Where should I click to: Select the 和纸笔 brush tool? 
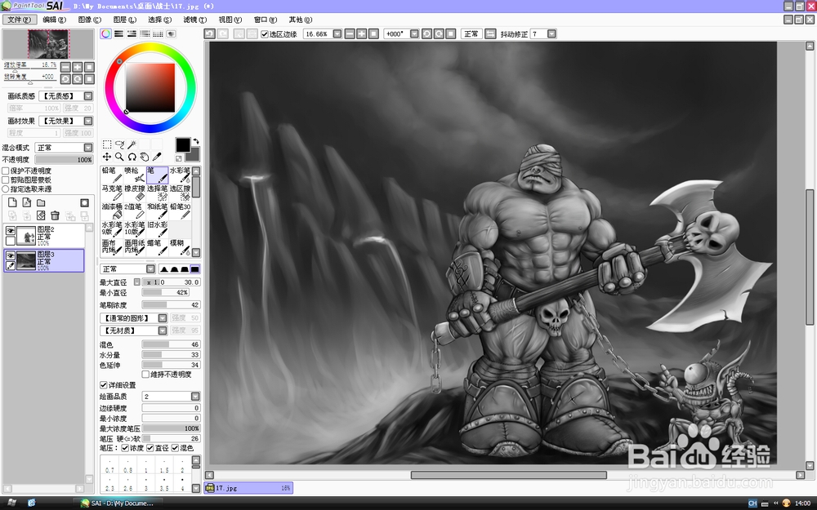pos(157,211)
